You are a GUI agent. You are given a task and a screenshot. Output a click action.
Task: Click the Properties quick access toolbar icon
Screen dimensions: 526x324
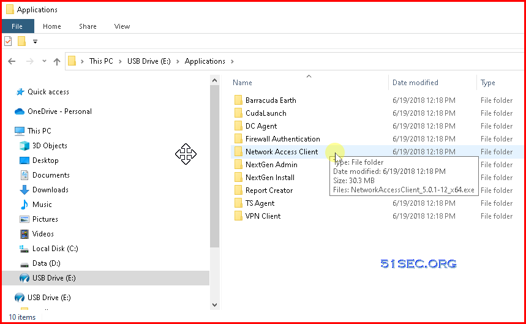coord(8,41)
